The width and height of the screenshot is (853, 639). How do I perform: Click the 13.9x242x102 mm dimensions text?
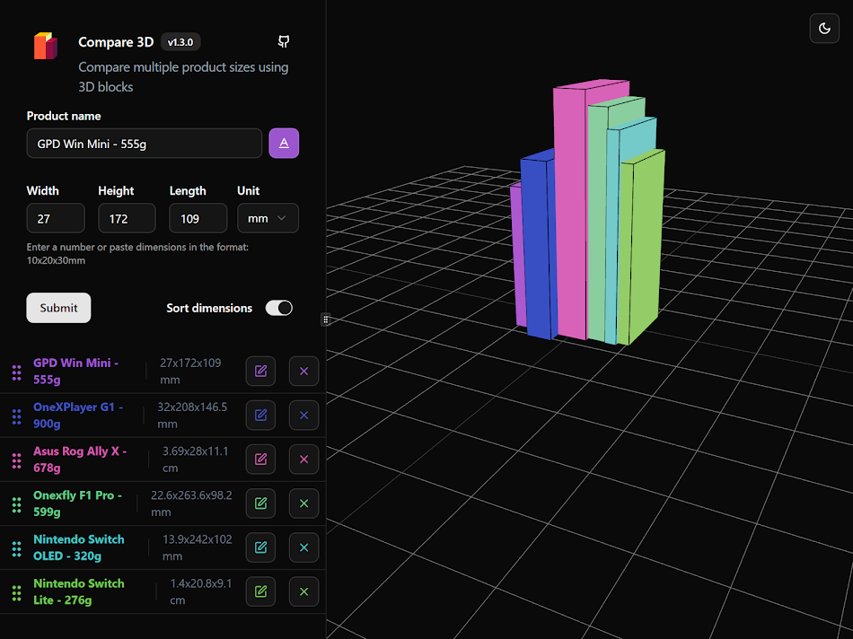coord(197,547)
